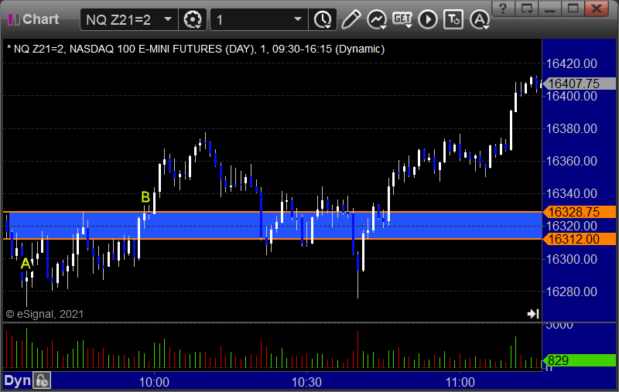Select the yellow B chart label
Viewport: 619px width, 392px height.
tap(145, 197)
